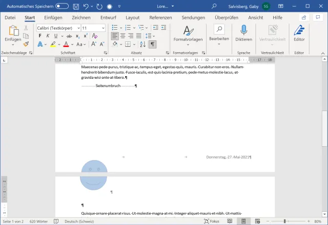Screen dimensions: 328x225
Task: Open the font name Calibri dropdown
Action: (x=78, y=28)
